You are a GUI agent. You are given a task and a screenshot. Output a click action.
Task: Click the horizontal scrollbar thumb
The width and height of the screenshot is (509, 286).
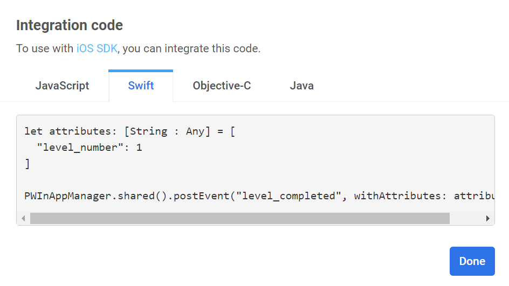(239, 218)
